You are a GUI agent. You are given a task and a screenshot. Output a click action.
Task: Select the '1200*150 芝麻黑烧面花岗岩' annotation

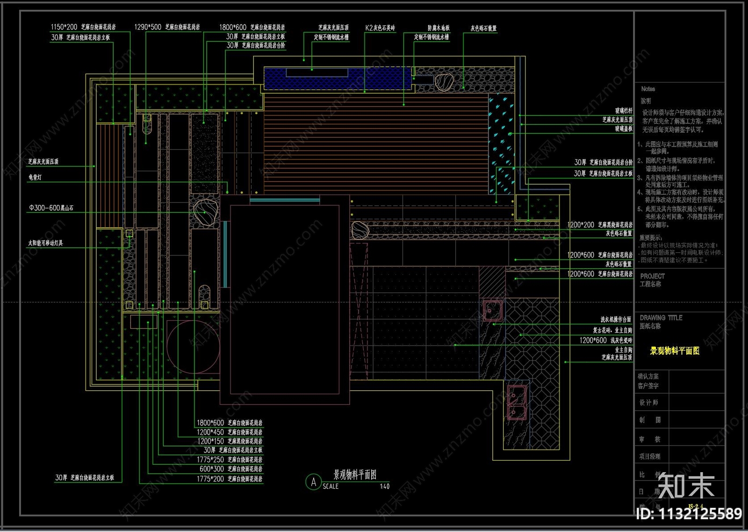click(x=230, y=441)
